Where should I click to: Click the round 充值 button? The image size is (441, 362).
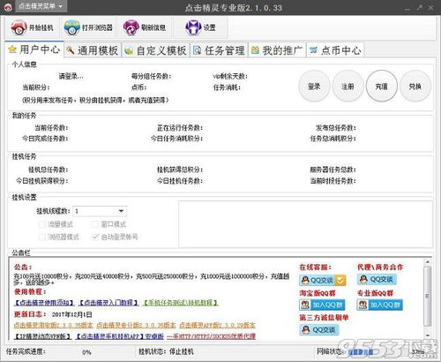coord(381,87)
